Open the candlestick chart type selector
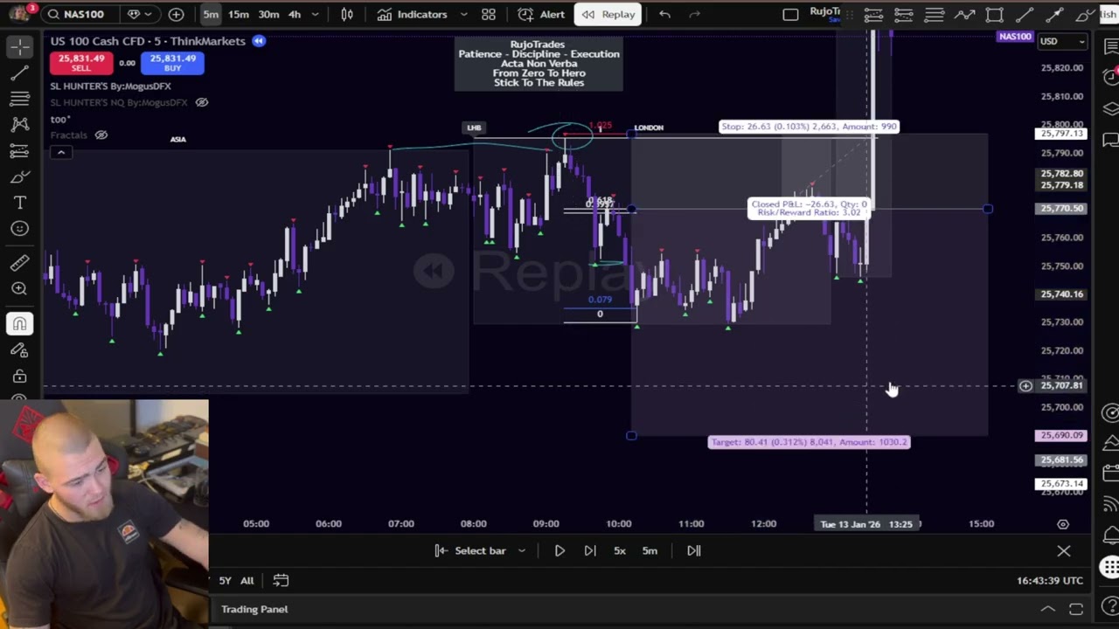This screenshot has height=629, width=1119. click(347, 14)
